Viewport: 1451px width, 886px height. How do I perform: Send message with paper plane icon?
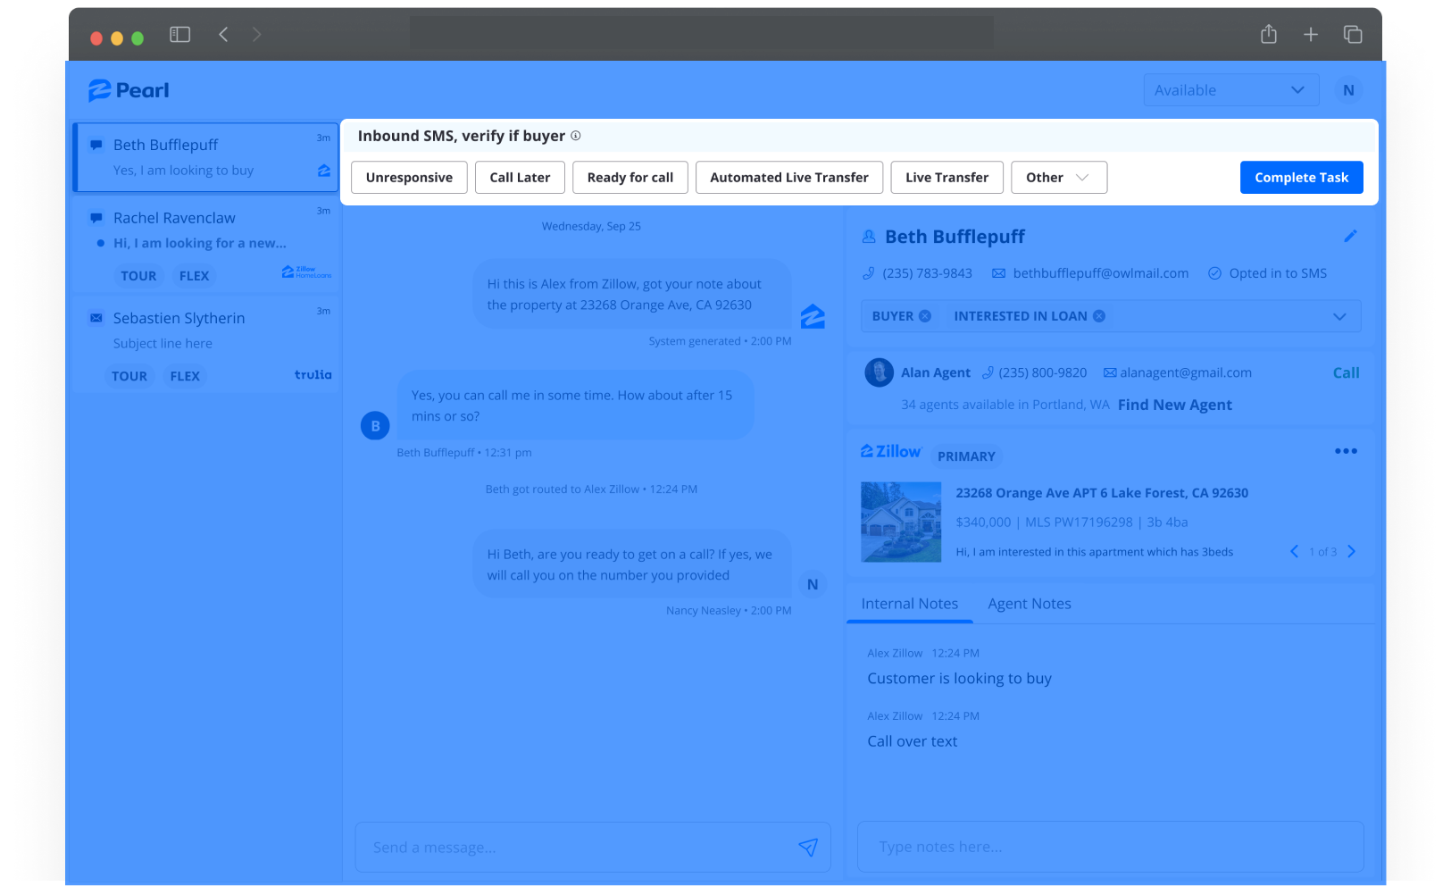pyautogui.click(x=808, y=848)
